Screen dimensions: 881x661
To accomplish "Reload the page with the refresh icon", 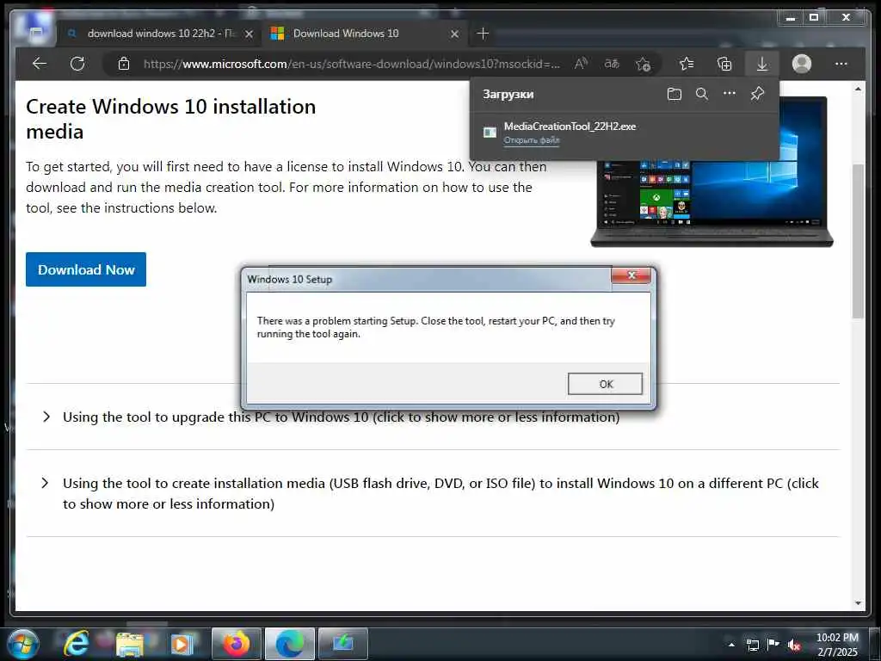I will point(77,64).
